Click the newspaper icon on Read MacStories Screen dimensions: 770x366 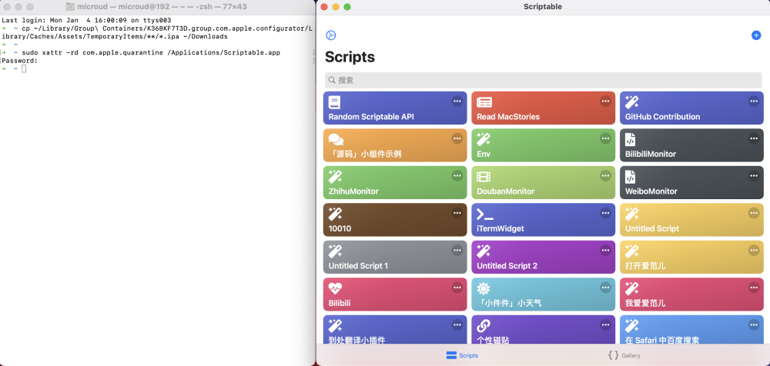[484, 102]
